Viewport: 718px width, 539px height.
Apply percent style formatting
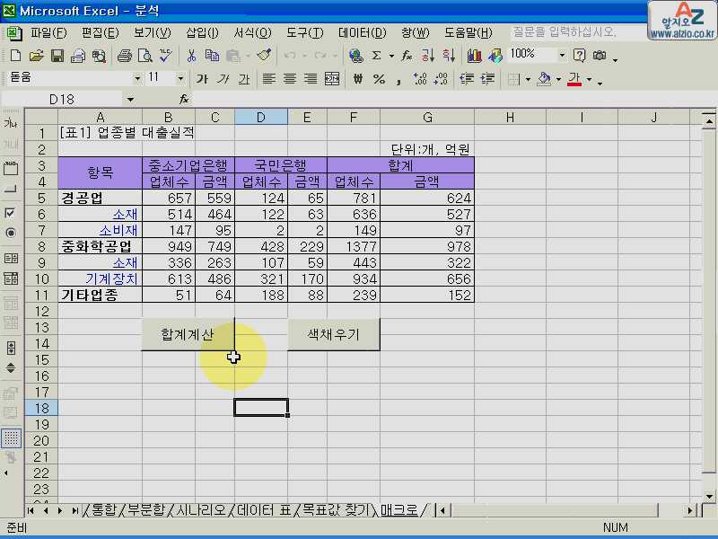pyautogui.click(x=379, y=79)
